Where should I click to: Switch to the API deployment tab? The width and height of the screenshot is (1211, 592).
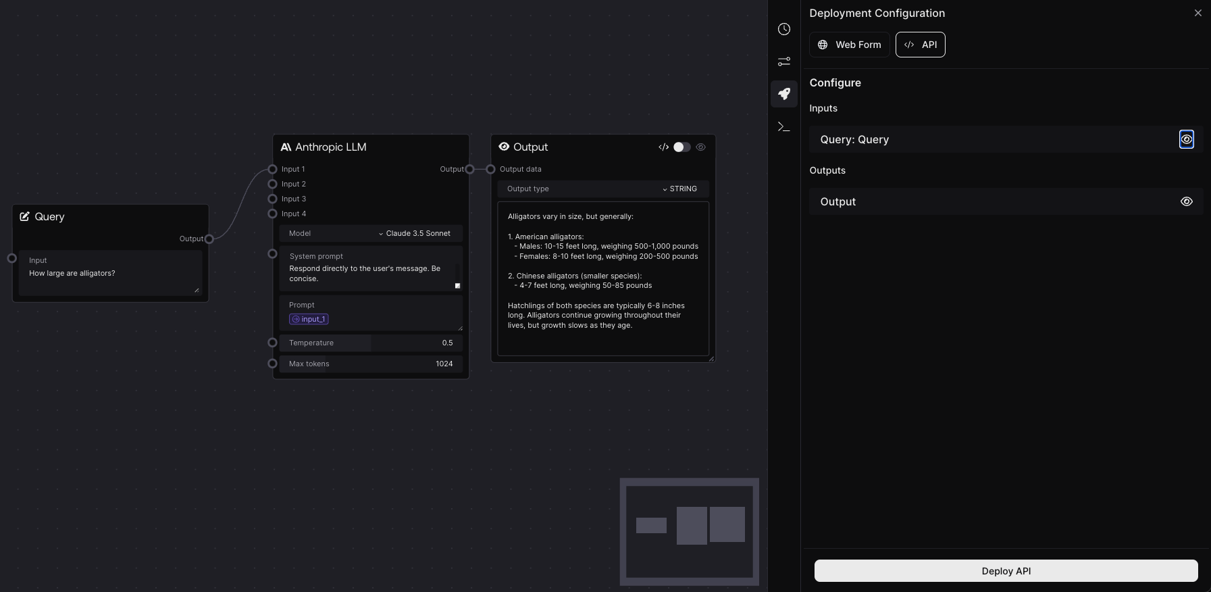[x=920, y=45]
